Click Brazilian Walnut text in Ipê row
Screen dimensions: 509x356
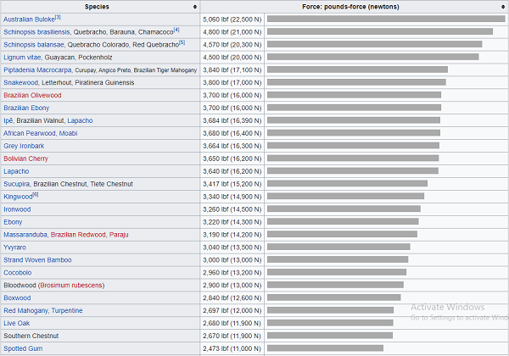pyautogui.click(x=40, y=120)
